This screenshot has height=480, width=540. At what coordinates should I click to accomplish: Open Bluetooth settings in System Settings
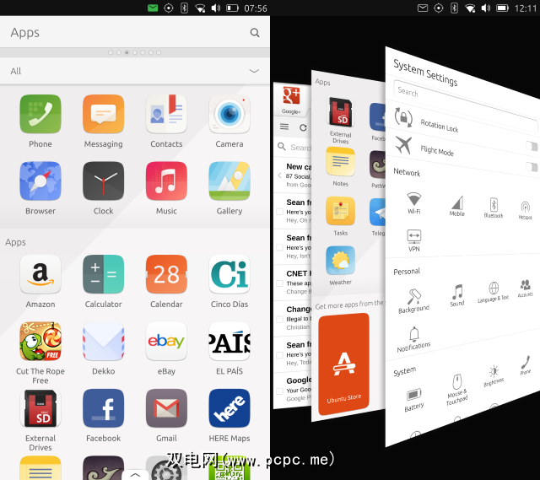(494, 208)
